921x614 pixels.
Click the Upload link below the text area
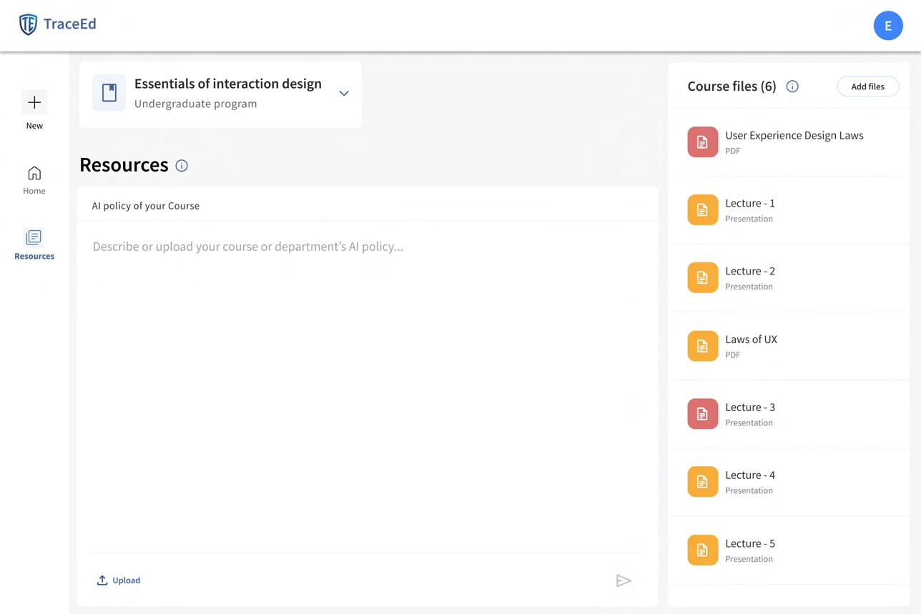[119, 580]
